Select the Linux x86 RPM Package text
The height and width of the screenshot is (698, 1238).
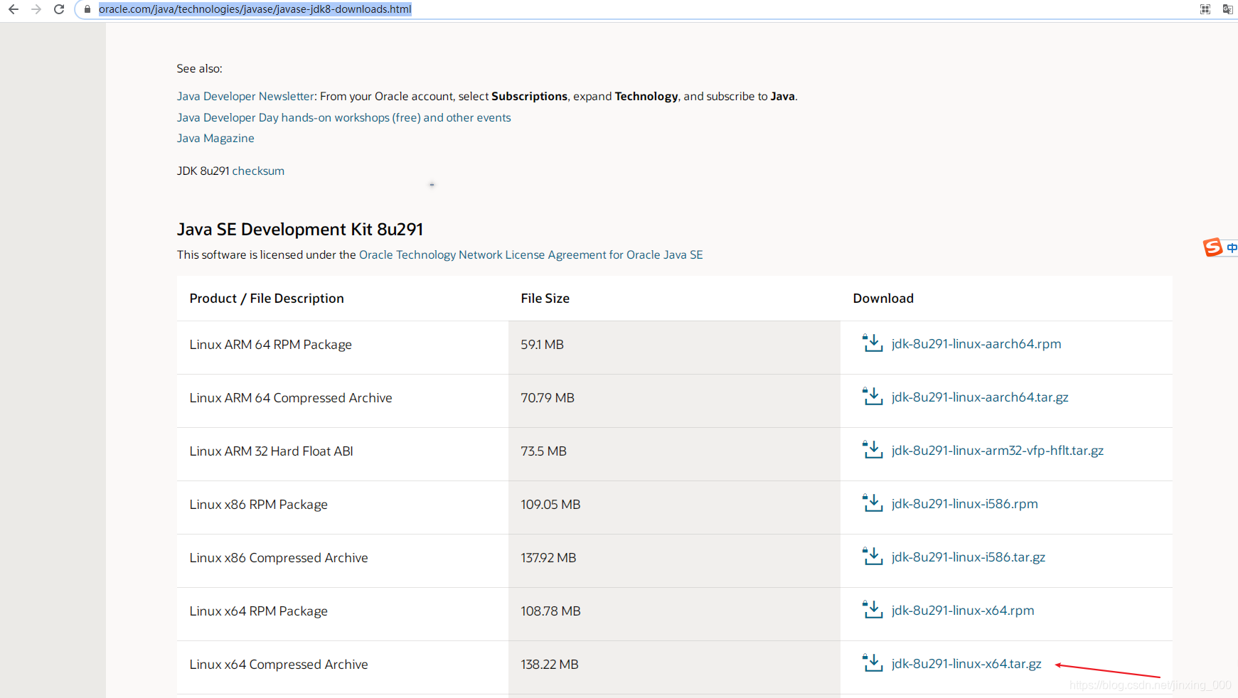259,505
